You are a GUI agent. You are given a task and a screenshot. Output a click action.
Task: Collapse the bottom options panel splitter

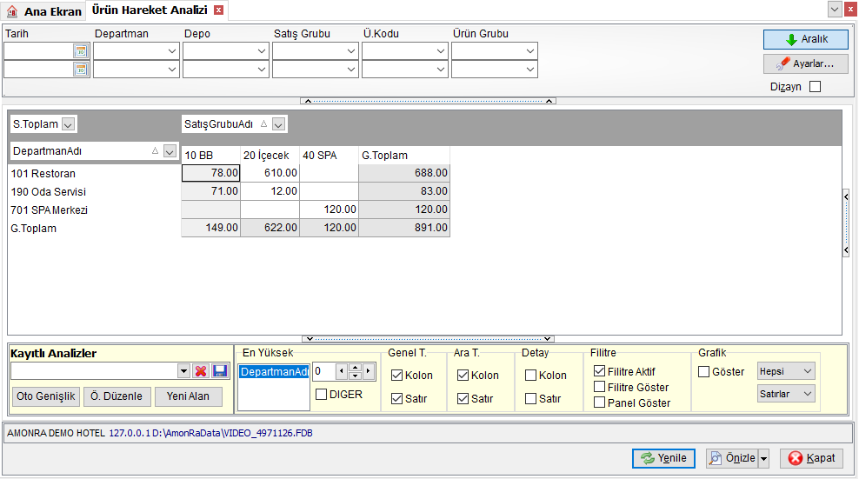coord(428,339)
